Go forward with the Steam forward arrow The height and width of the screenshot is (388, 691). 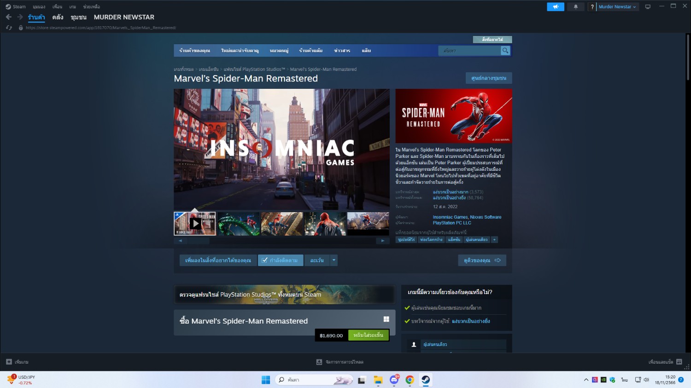point(20,17)
